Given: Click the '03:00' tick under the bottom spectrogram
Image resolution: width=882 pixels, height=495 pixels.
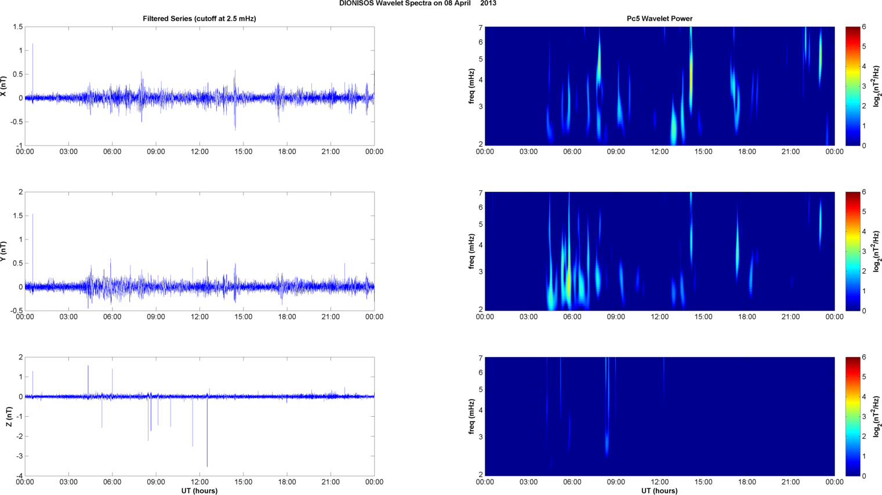Looking at the screenshot, I should coord(528,482).
